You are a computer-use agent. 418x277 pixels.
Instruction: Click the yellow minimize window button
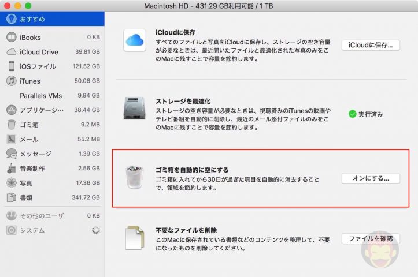point(17,6)
